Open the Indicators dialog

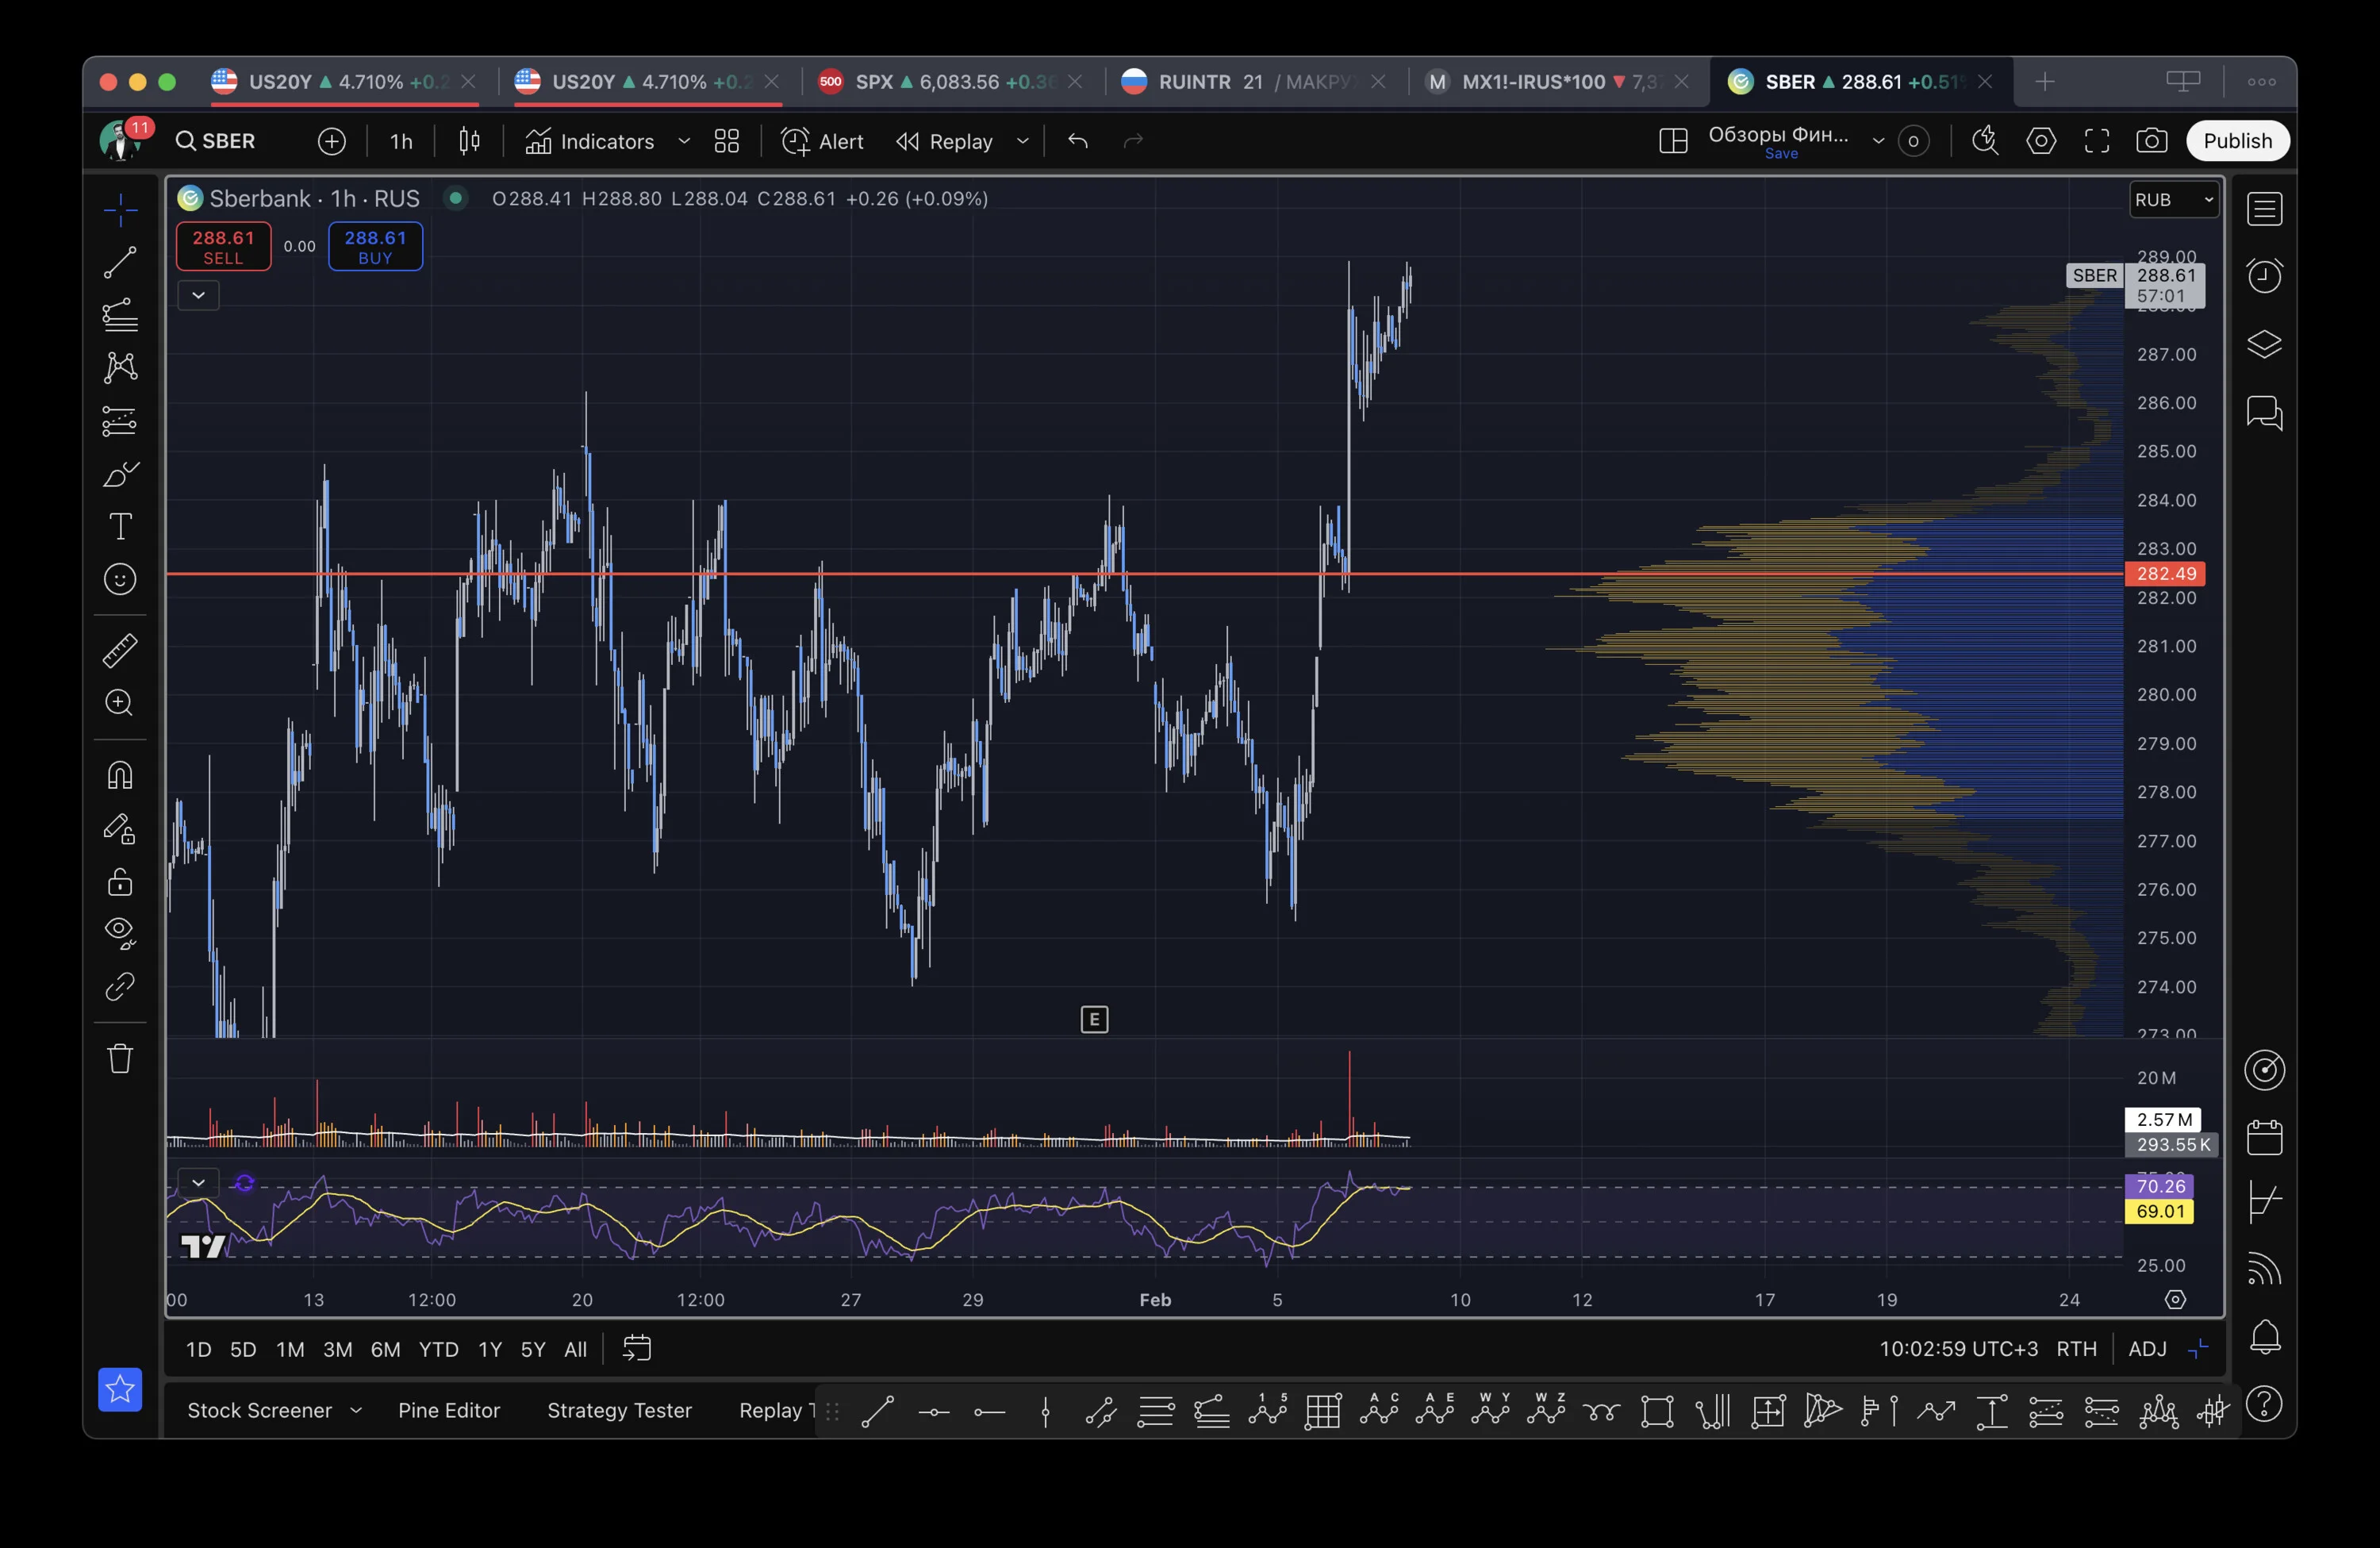point(590,141)
